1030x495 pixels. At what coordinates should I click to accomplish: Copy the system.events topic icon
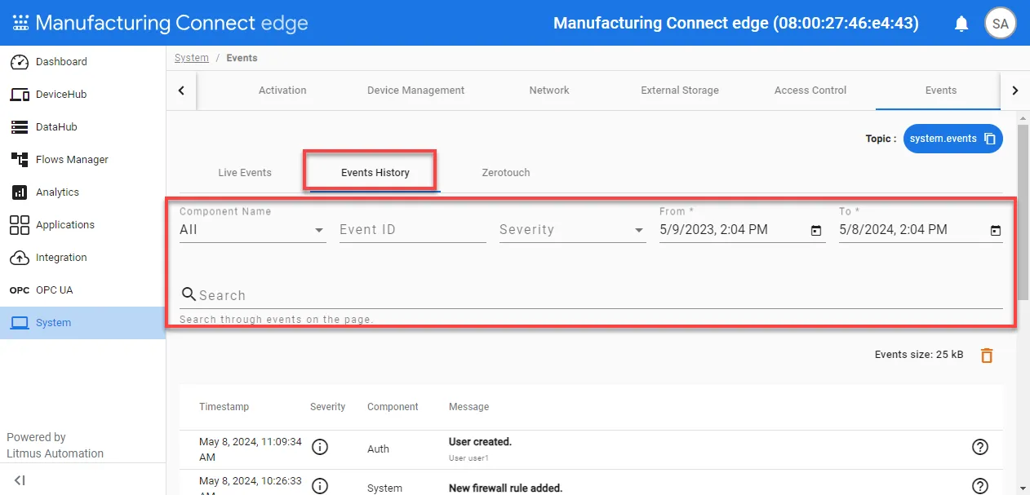pyautogui.click(x=990, y=139)
